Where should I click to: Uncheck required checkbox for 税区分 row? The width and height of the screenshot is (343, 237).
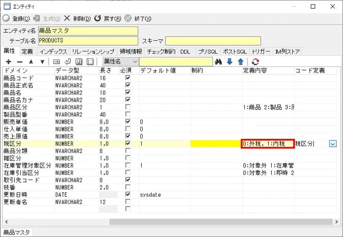pyautogui.click(x=128, y=143)
